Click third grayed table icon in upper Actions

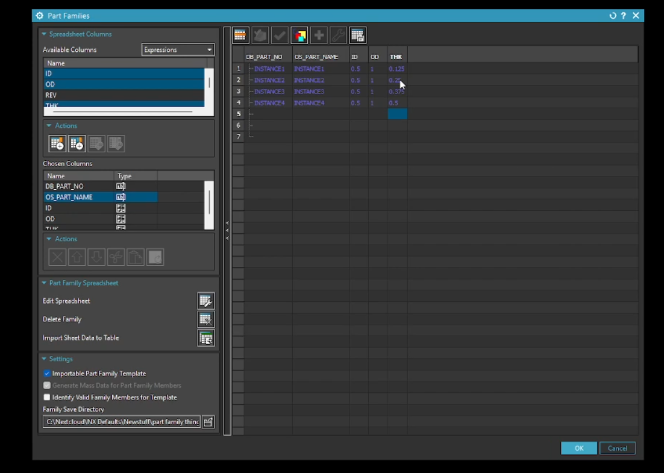pyautogui.click(x=96, y=143)
